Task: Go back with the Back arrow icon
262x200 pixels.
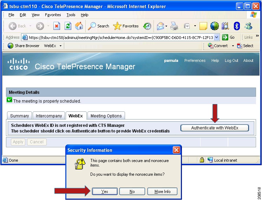Action: pos(12,26)
